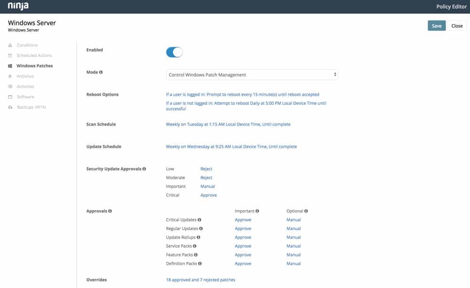
Task: Click the Antivirus shield icon
Action: [10, 76]
